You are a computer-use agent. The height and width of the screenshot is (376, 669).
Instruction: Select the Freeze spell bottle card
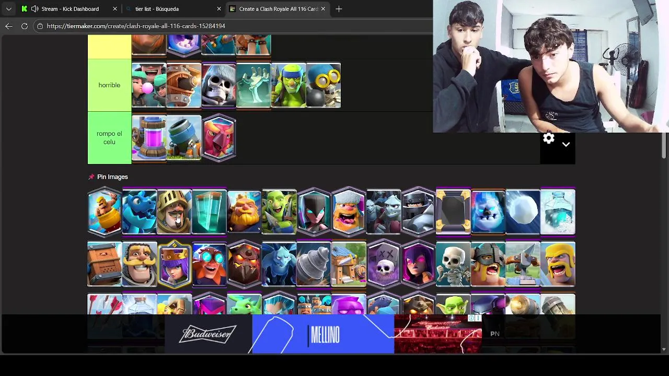[x=558, y=211]
